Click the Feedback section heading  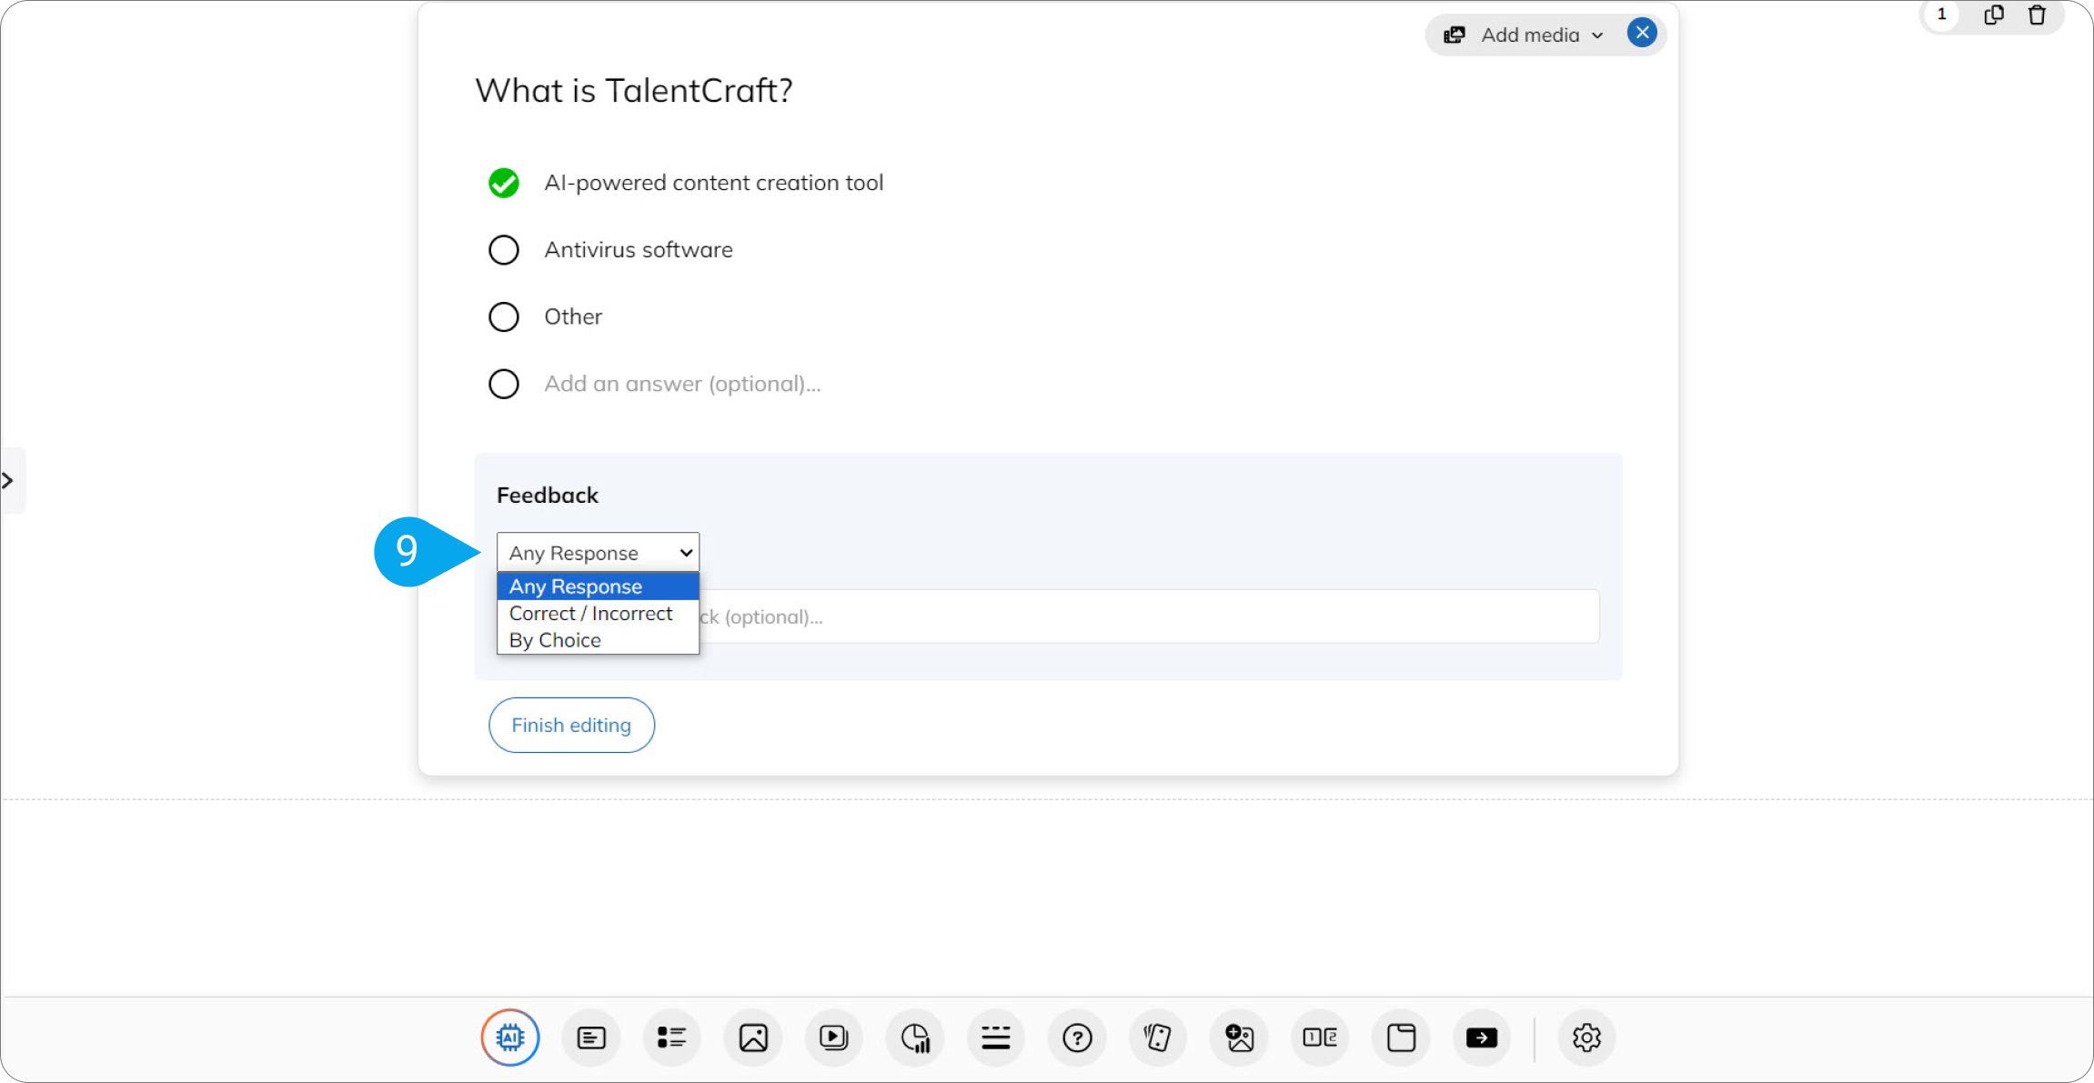[x=548, y=496]
